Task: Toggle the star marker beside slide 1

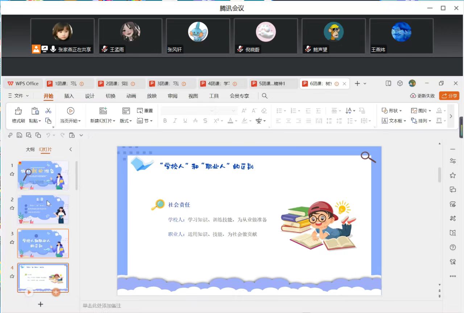Action: point(12,174)
